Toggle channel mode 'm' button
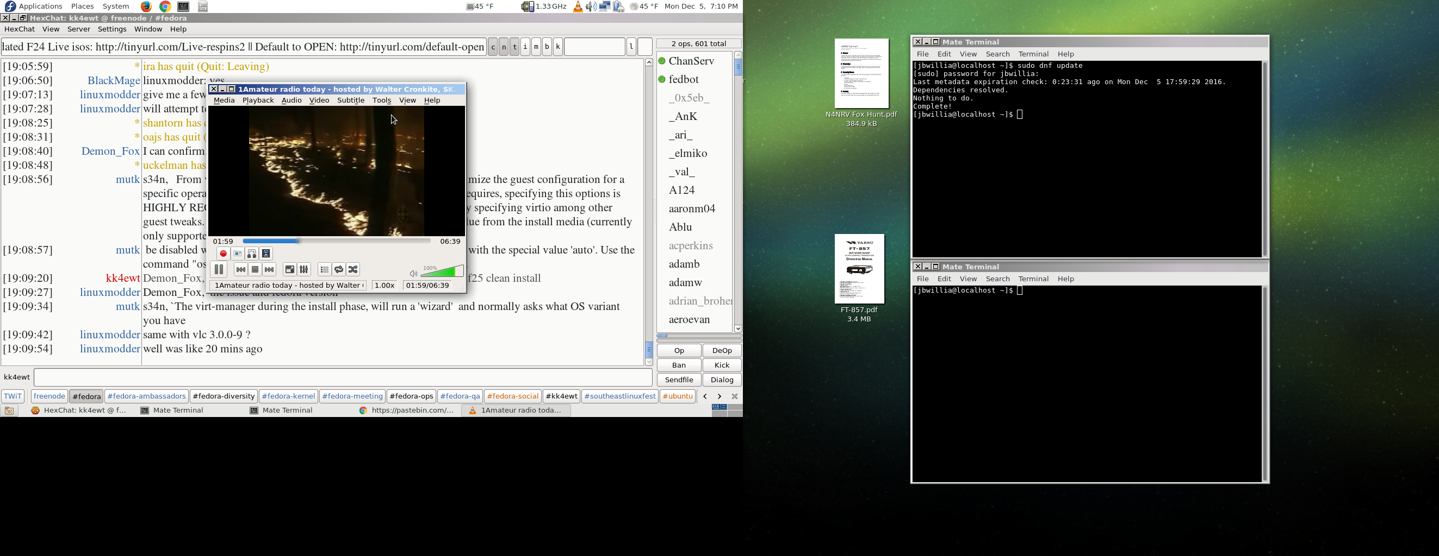This screenshot has width=1439, height=556. pos(536,47)
